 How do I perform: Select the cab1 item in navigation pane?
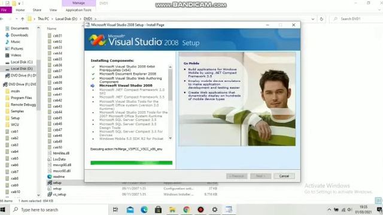coord(14,131)
